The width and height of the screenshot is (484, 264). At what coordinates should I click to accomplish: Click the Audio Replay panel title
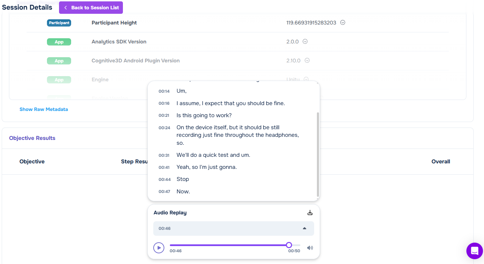coord(170,213)
